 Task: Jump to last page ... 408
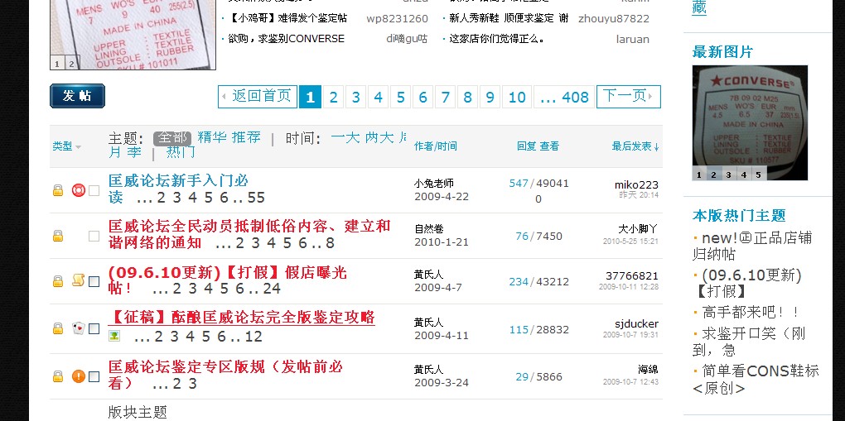[x=564, y=97]
